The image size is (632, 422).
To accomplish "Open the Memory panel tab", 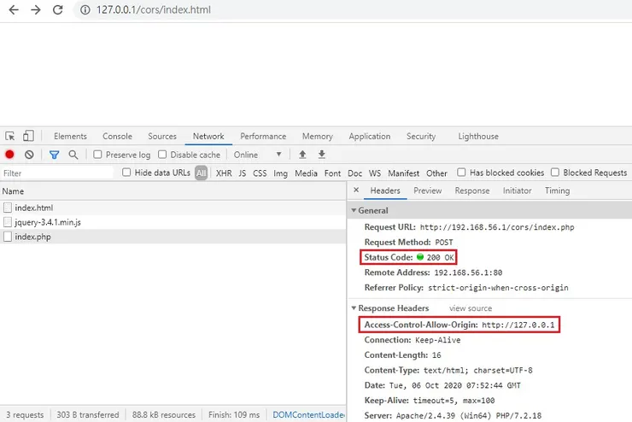I will (x=318, y=136).
